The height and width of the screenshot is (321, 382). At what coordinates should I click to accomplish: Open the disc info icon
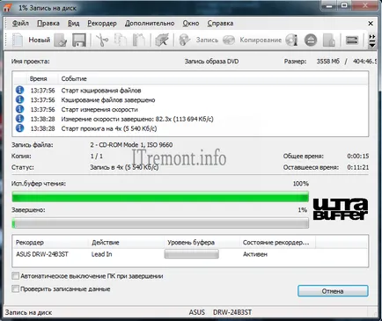pos(291,40)
